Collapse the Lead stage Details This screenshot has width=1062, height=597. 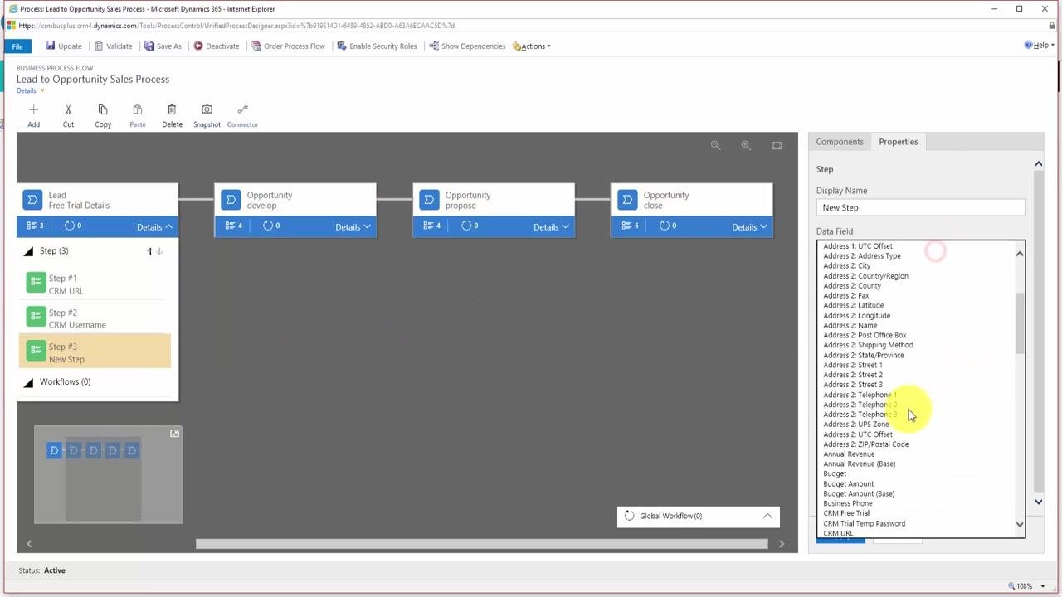pos(154,227)
